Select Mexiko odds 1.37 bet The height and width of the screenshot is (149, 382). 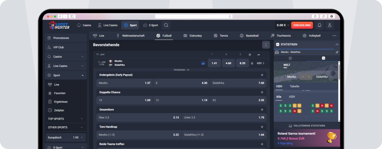click(x=124, y=83)
